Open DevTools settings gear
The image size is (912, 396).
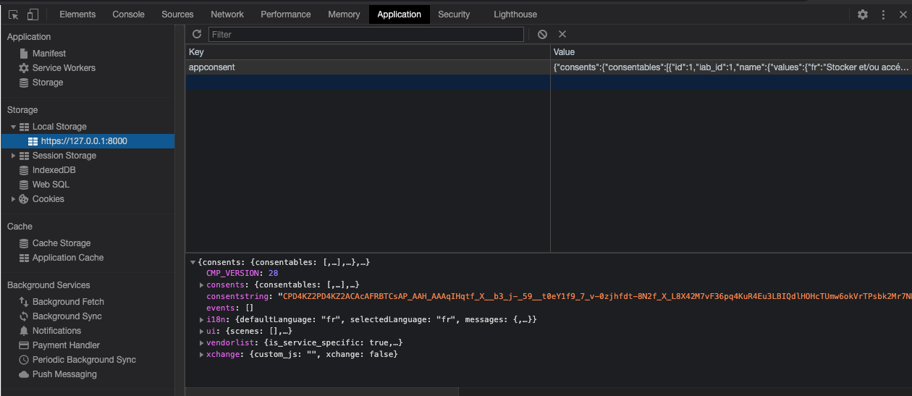[862, 14]
